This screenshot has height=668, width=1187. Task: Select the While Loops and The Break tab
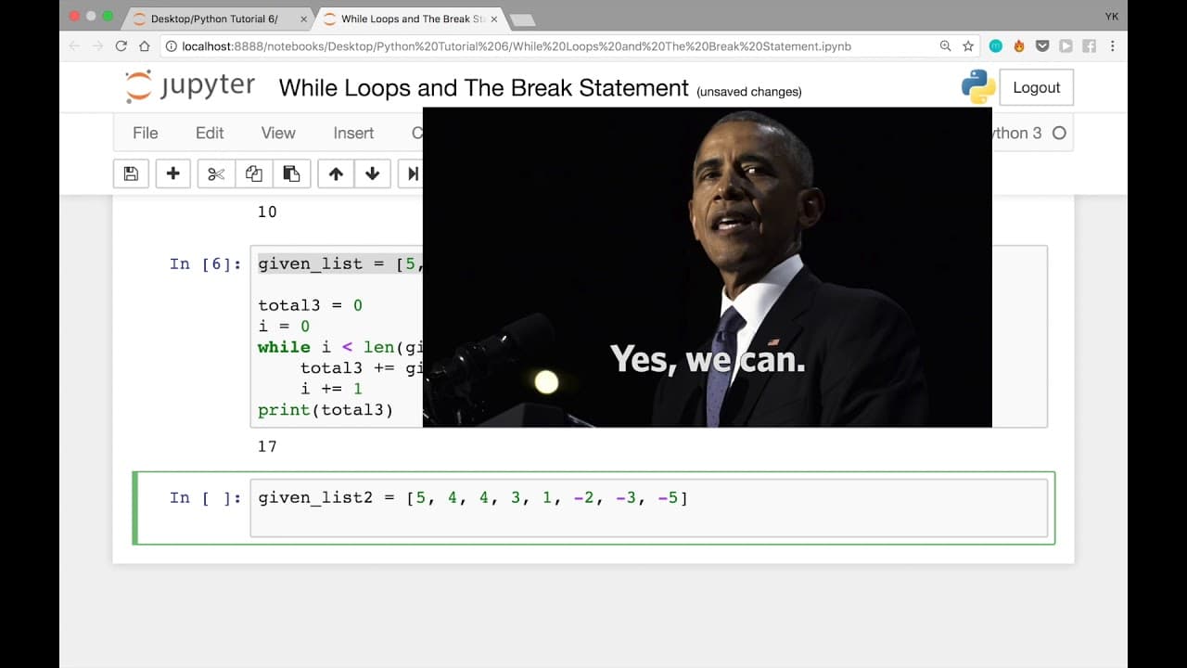pos(407,19)
